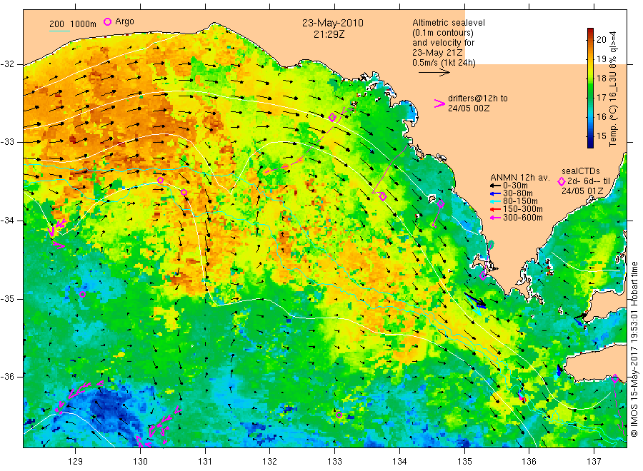This screenshot has height=471, width=643.
Task: Click the 'drifters@12h to' label
Action: (x=478, y=98)
